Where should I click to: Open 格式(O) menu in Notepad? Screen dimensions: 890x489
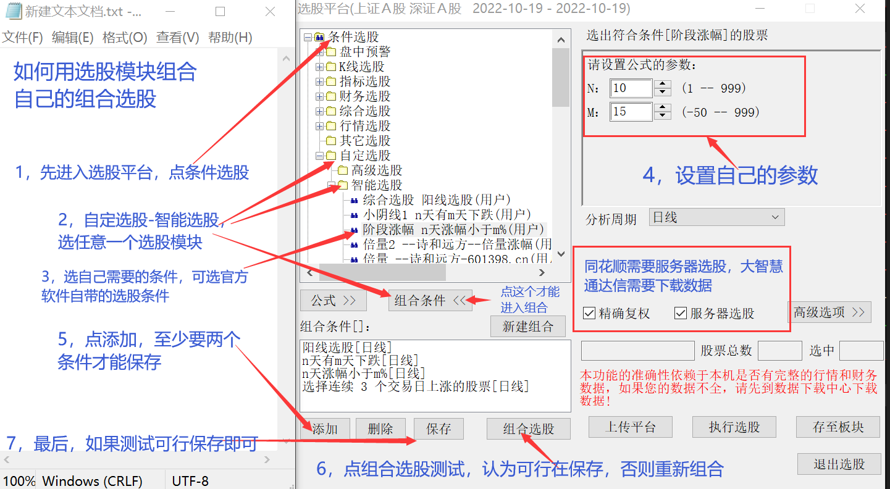click(x=125, y=38)
